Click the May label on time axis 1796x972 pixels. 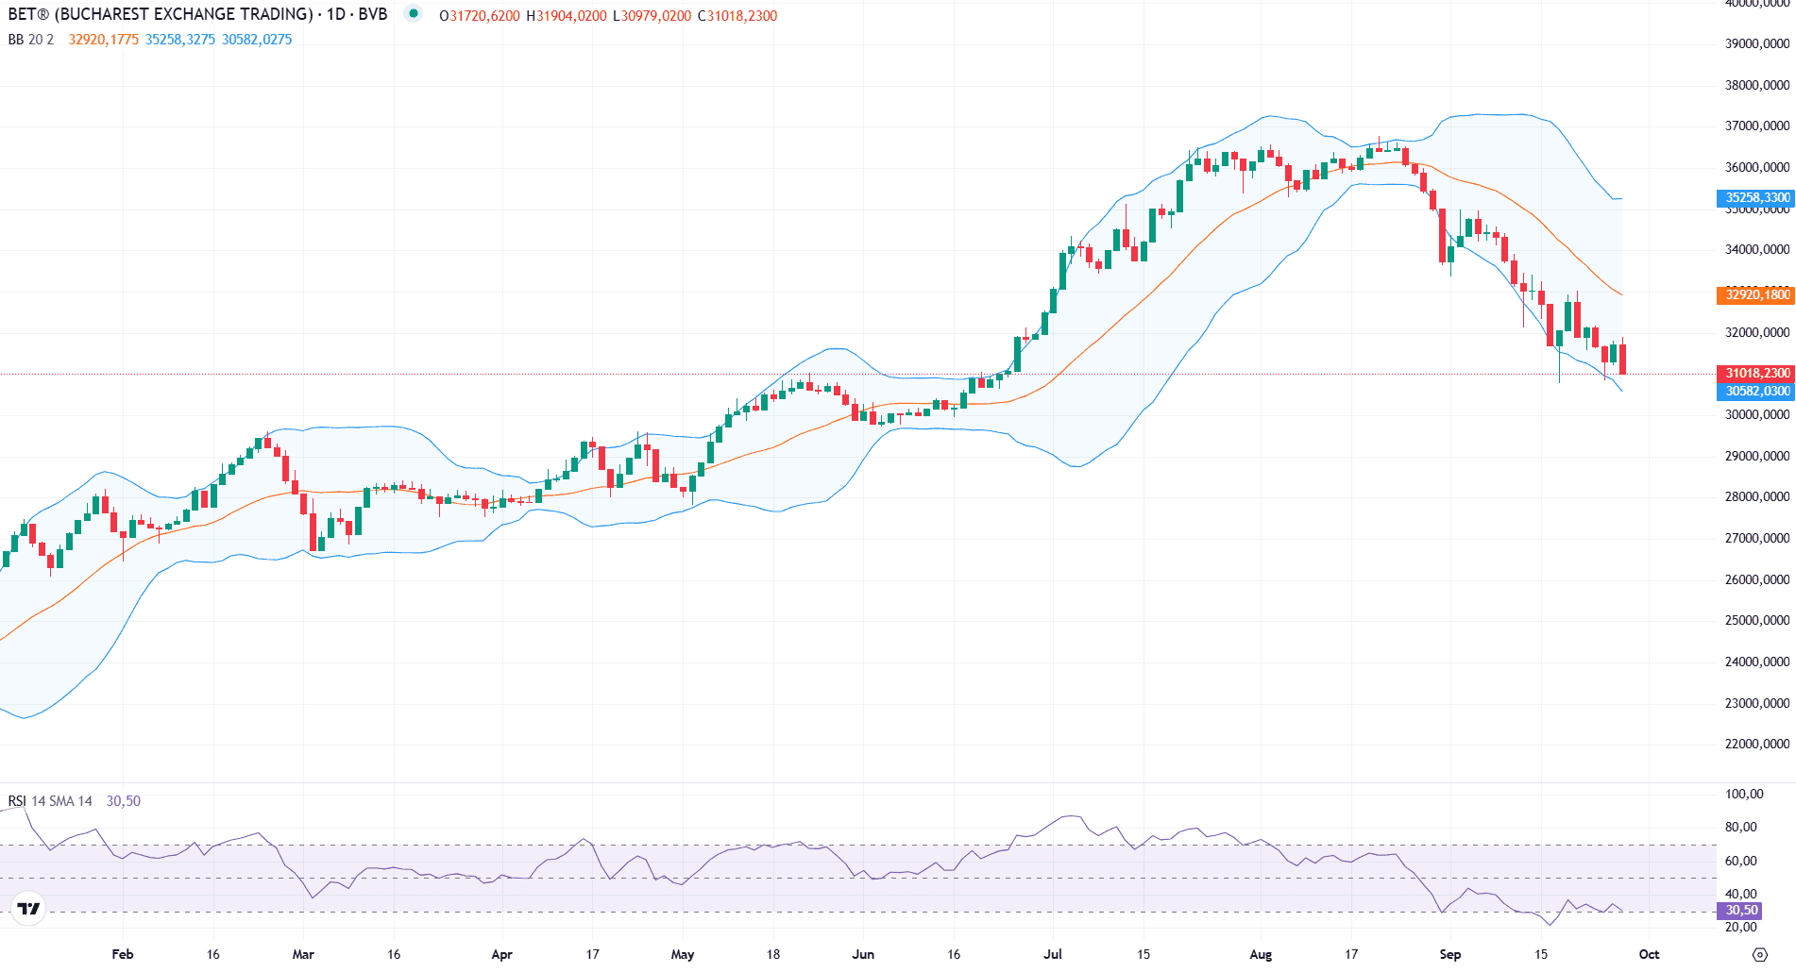[x=683, y=955]
